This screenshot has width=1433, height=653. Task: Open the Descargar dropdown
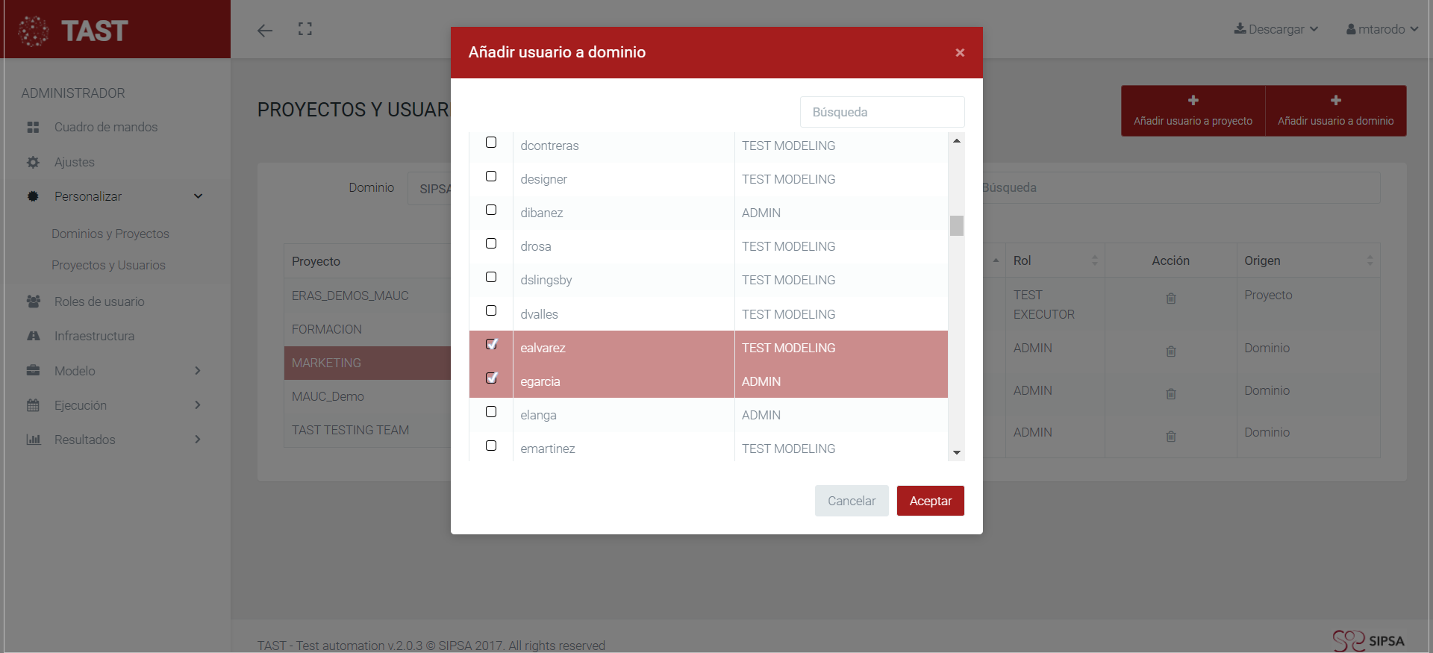(x=1276, y=29)
